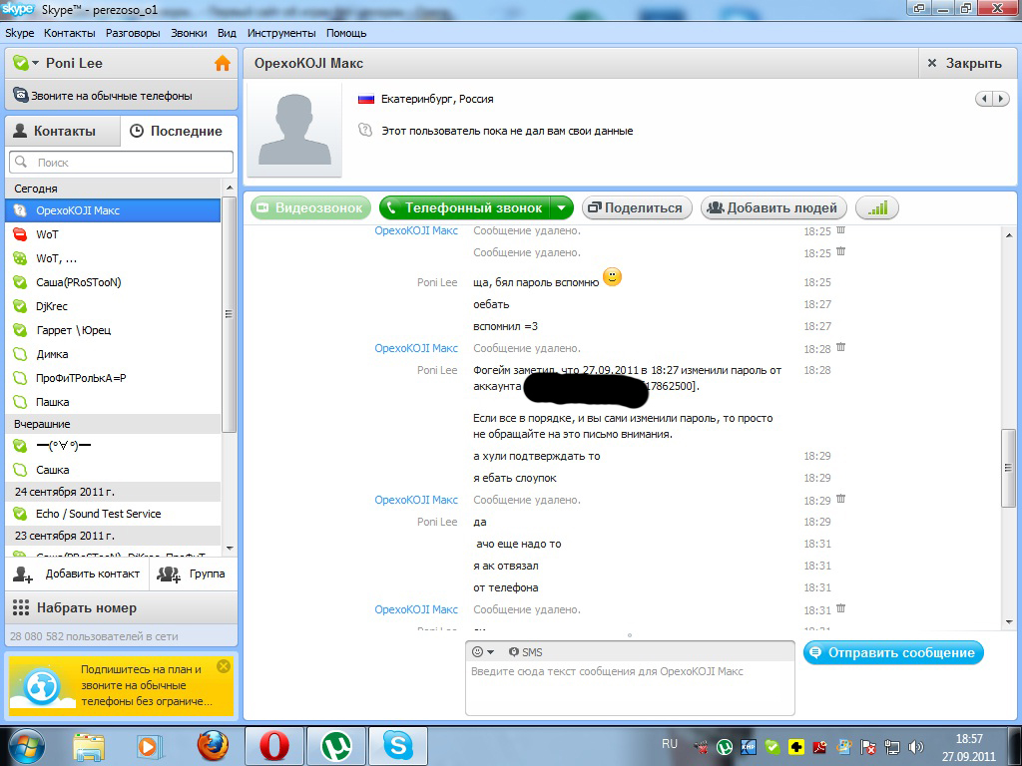Start a video call with Видеозвонок
The image size is (1022, 766).
(x=310, y=207)
